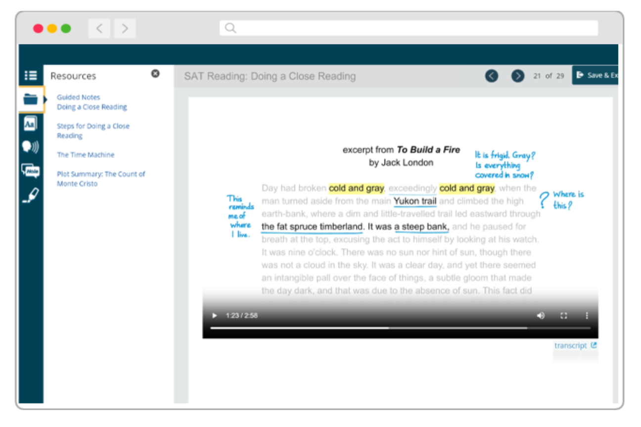Mute the video audio
641x427 pixels.
pos(541,315)
